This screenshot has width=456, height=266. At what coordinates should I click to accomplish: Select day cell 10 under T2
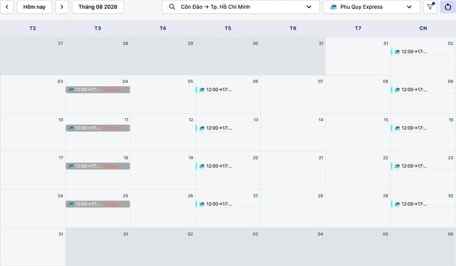point(33,132)
